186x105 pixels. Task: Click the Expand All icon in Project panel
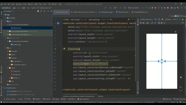pos(41,11)
